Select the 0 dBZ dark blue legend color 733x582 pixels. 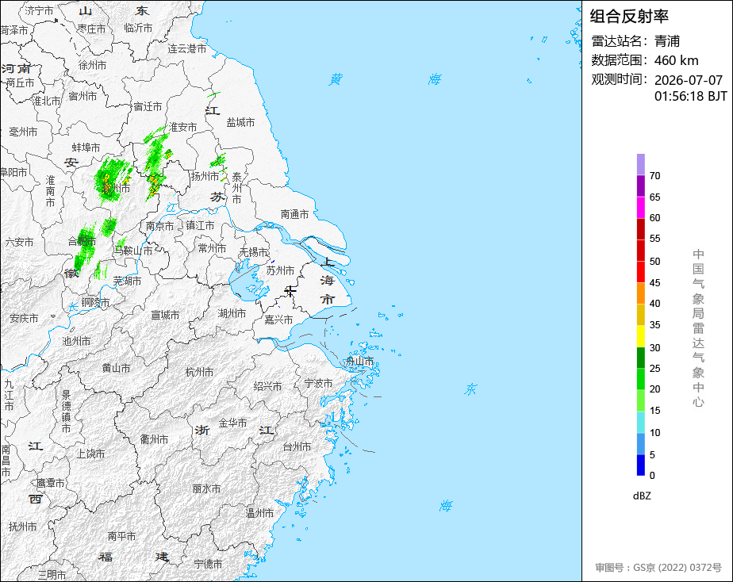point(640,465)
